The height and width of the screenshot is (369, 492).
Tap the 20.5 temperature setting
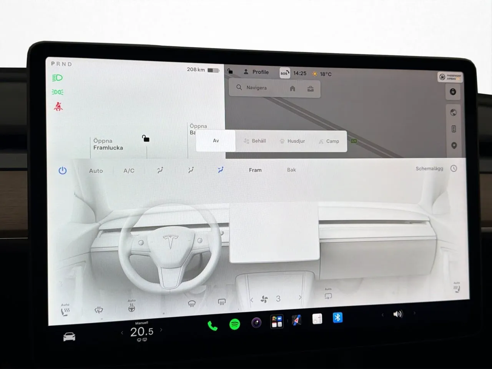pyautogui.click(x=142, y=331)
